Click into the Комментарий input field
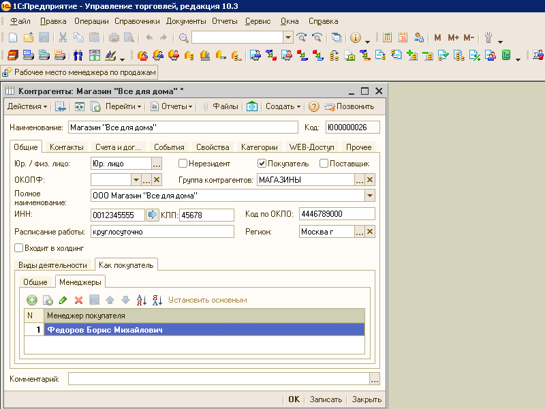The width and height of the screenshot is (545, 409). click(x=219, y=379)
